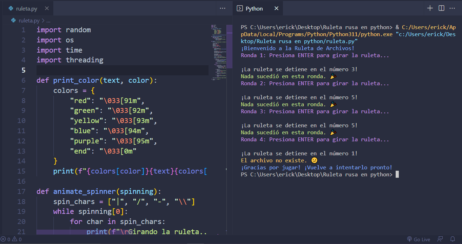This screenshot has width=462, height=244.
Task: Click the terminal icon on Python tab
Action: click(x=240, y=8)
